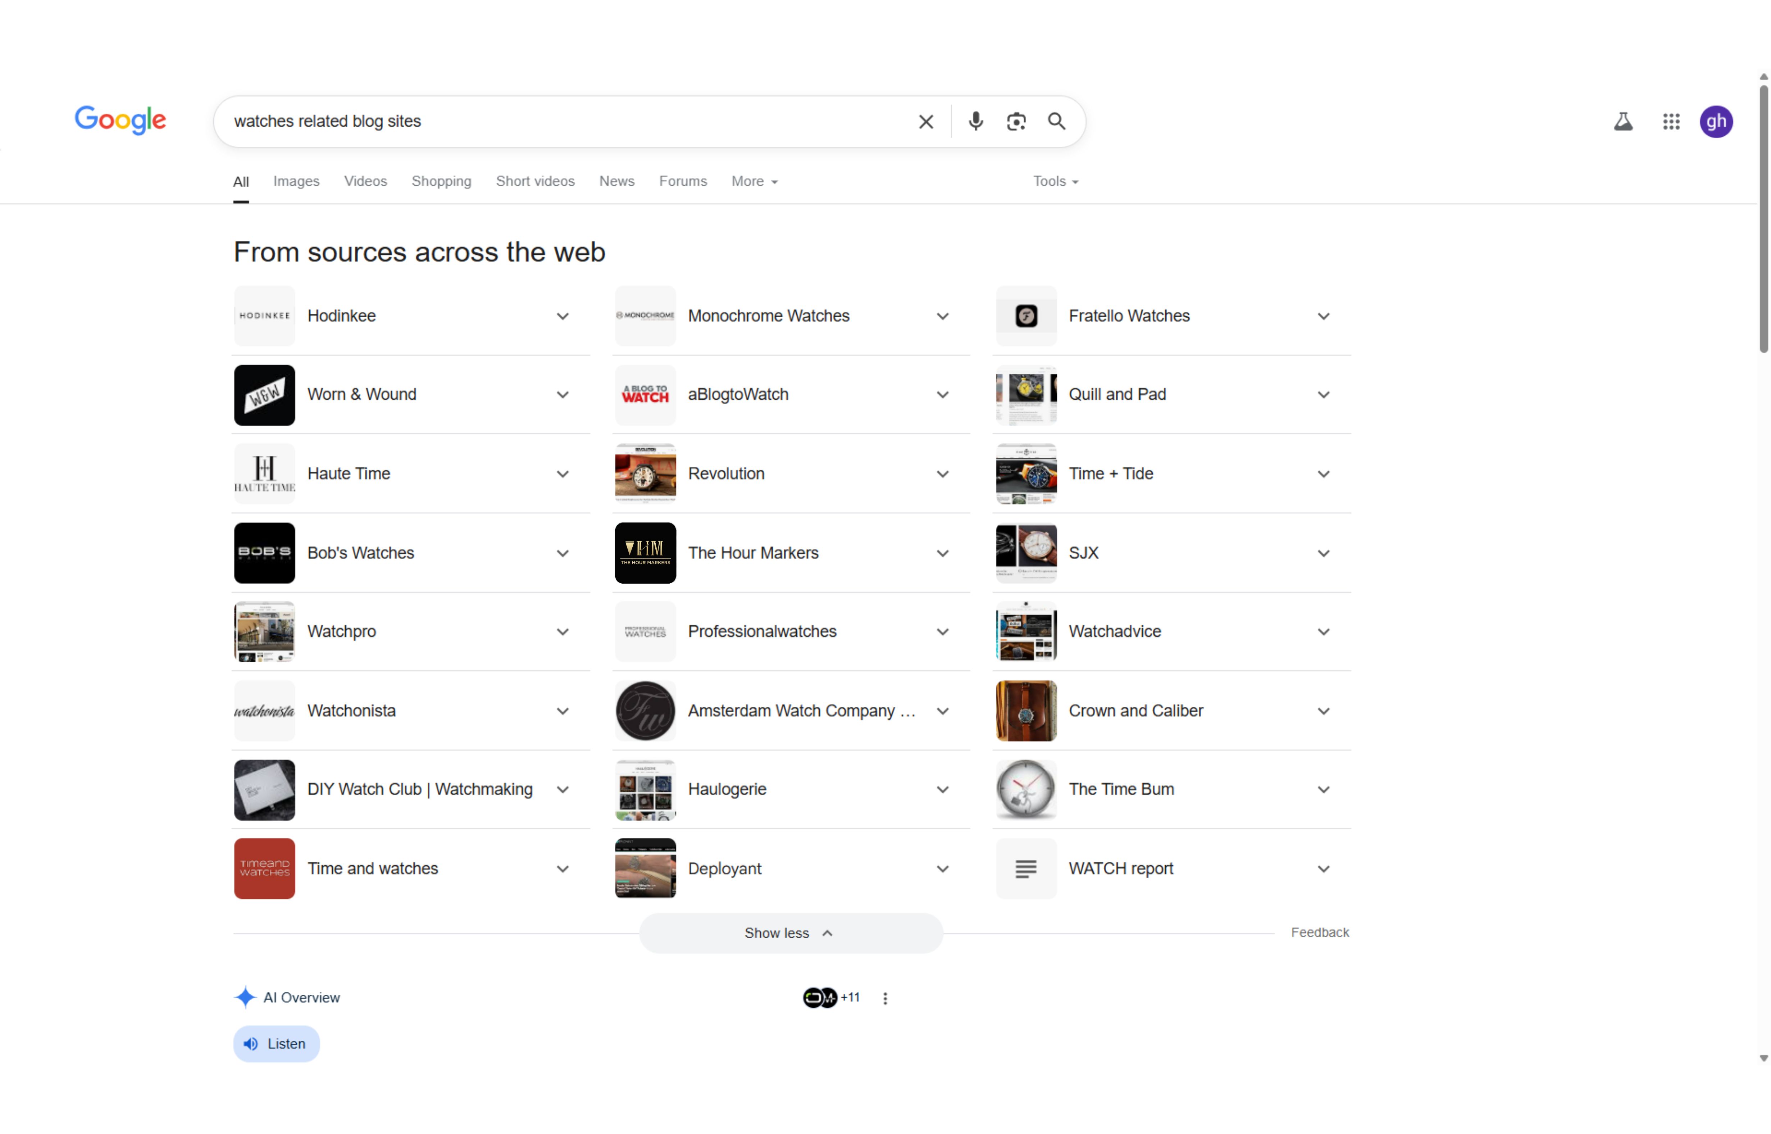The image size is (1771, 1134).
Task: Clear the search query with X icon
Action: pos(925,122)
